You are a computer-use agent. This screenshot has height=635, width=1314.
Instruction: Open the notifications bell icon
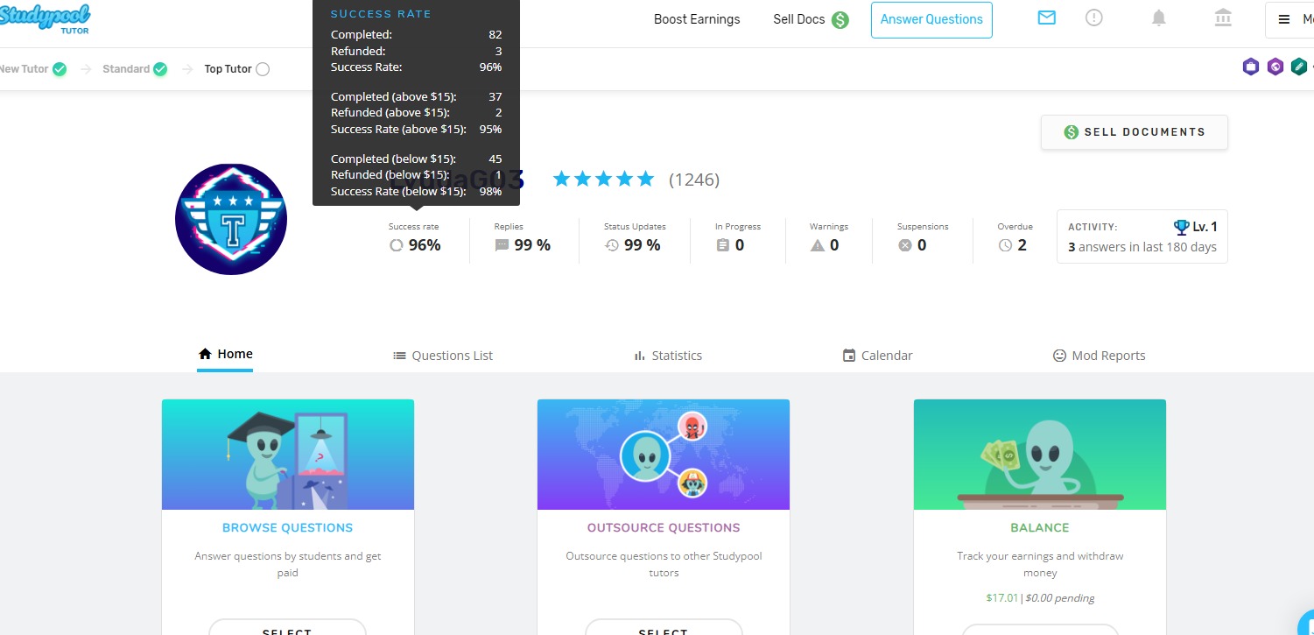tap(1159, 18)
